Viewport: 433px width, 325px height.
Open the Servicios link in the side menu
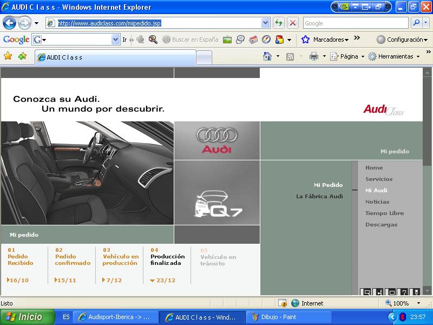tap(379, 179)
